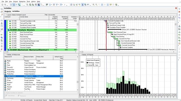Viewport: 181px width, 101px height.
Task: Toggle the Resource checkbox
Action: [19, 96]
